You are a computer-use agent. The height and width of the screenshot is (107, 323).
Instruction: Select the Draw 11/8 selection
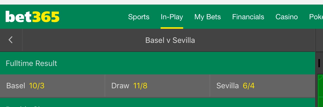(x=157, y=86)
